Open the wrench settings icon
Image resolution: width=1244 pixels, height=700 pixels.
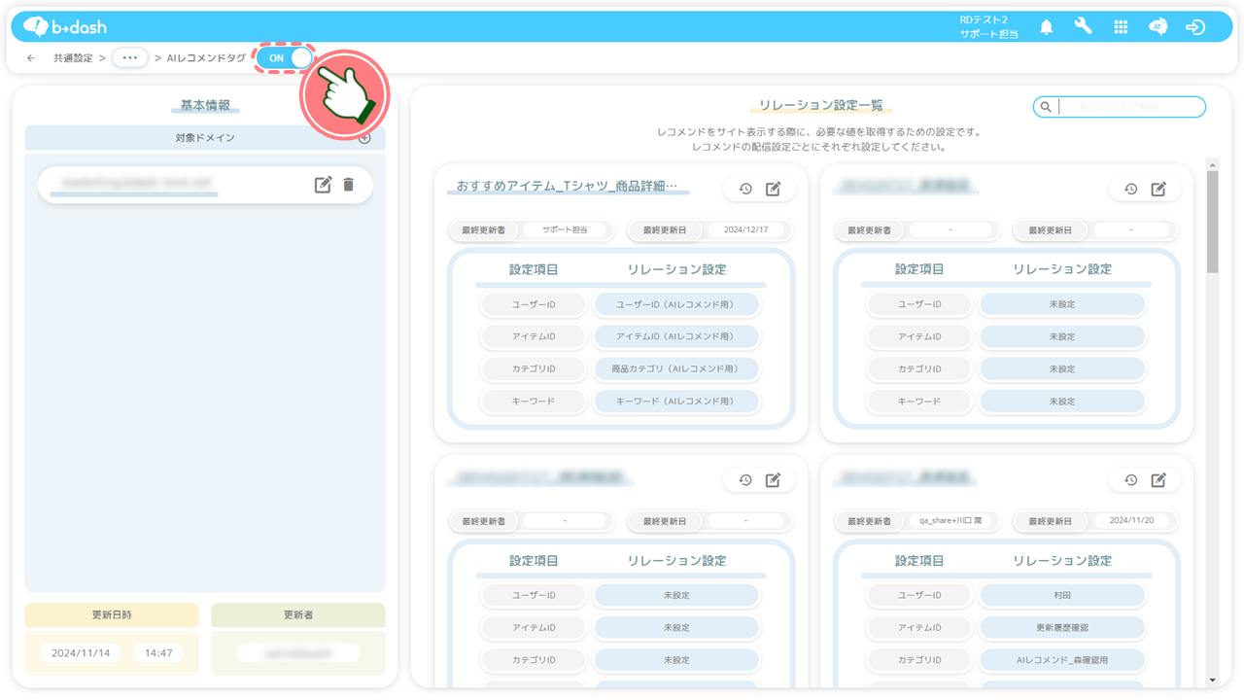[1083, 27]
